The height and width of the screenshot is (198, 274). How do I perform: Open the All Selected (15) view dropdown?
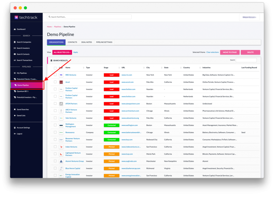[x=62, y=52]
